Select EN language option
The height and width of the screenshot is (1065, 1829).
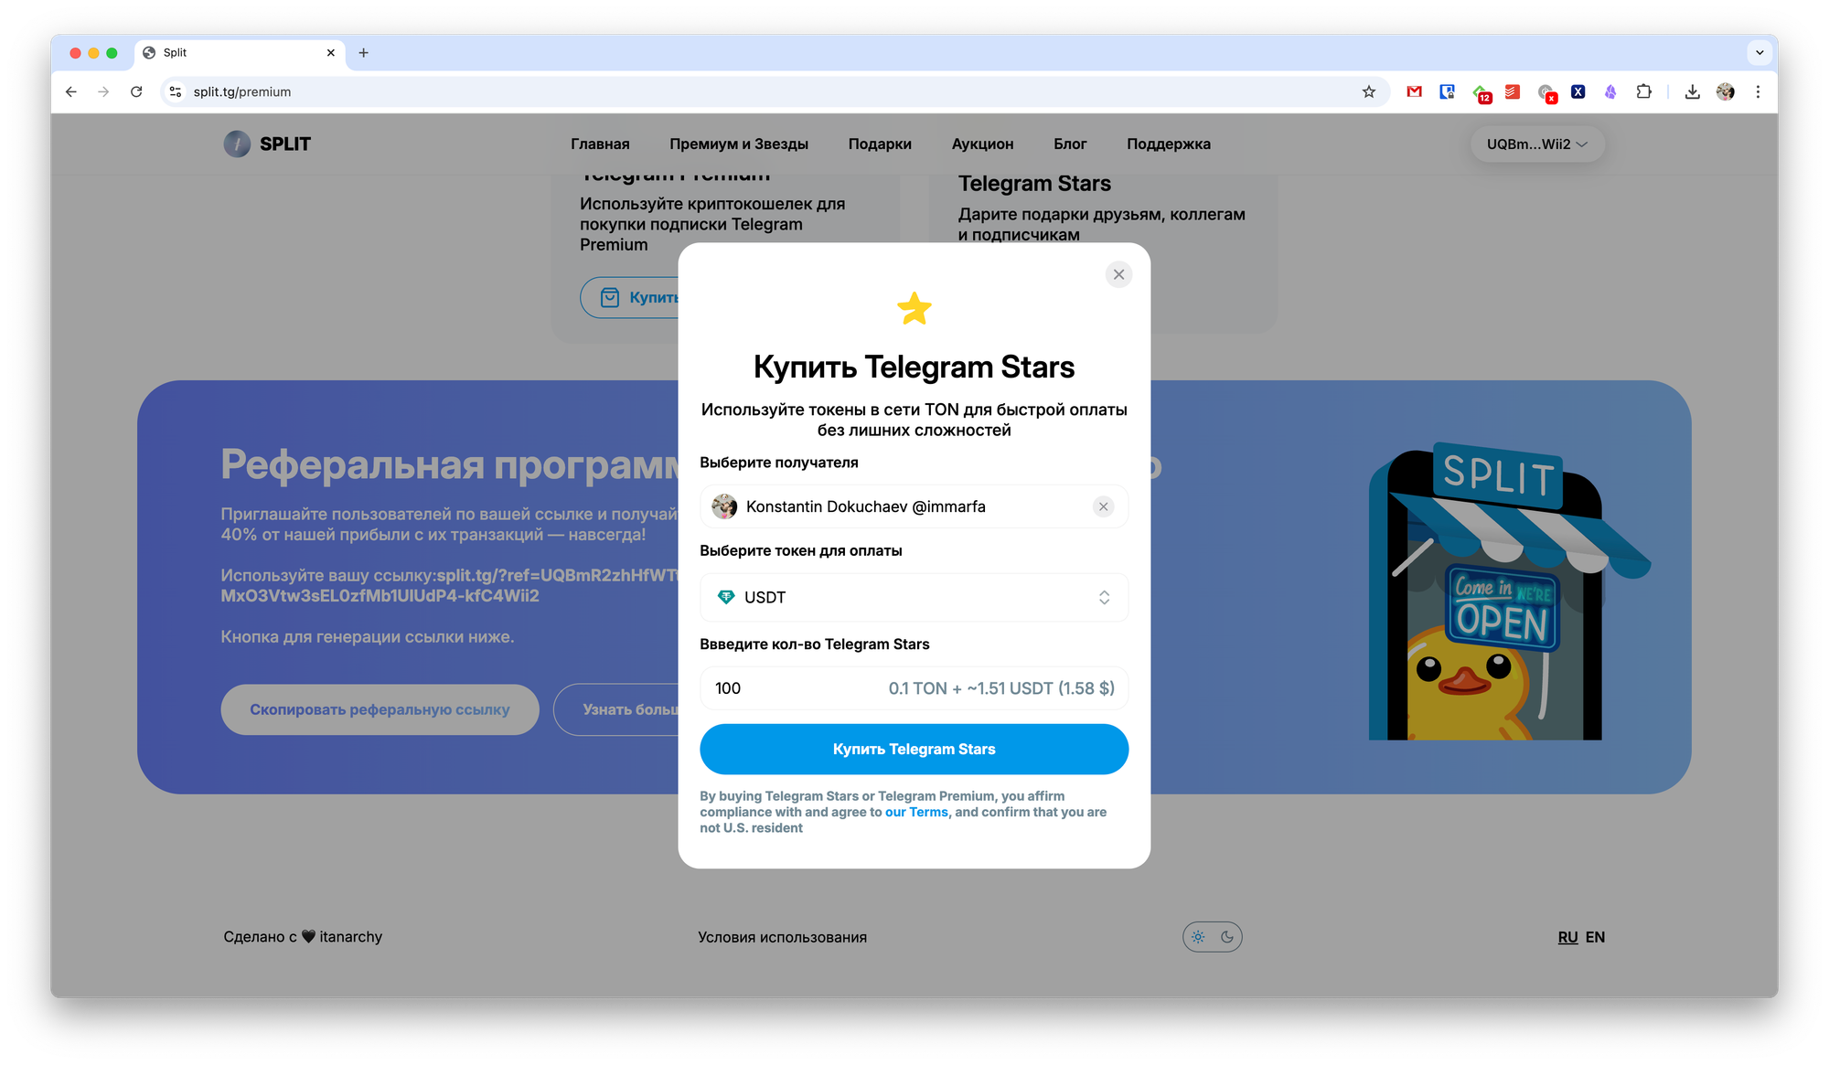point(1595,937)
